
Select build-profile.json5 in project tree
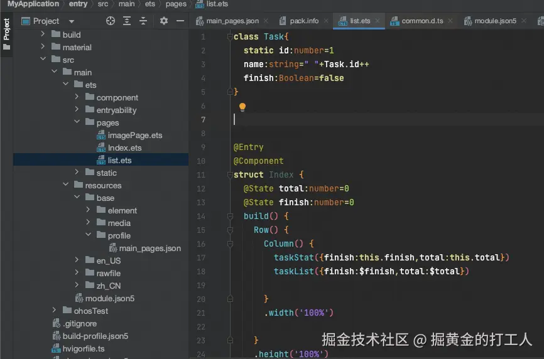click(95, 336)
